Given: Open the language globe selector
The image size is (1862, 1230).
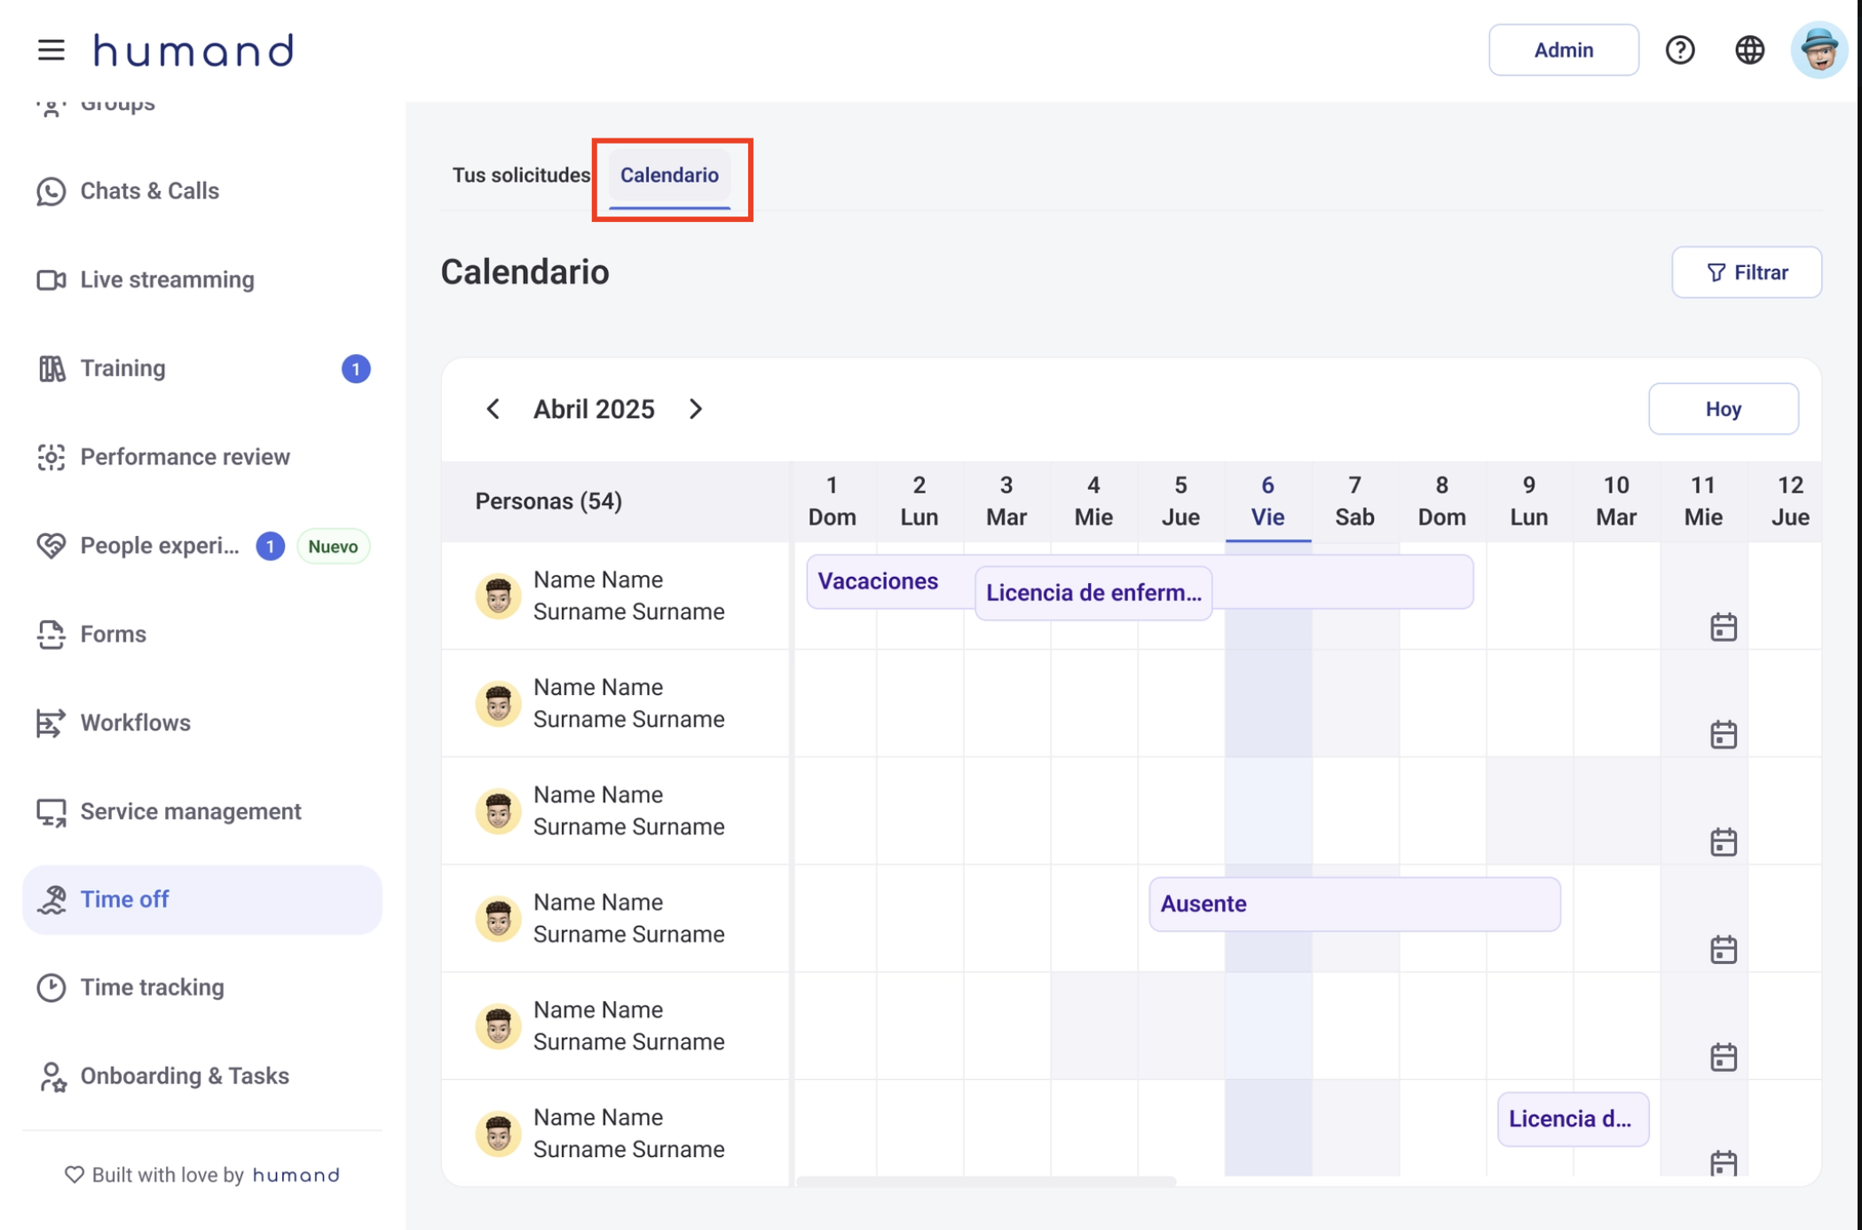Looking at the screenshot, I should point(1750,50).
